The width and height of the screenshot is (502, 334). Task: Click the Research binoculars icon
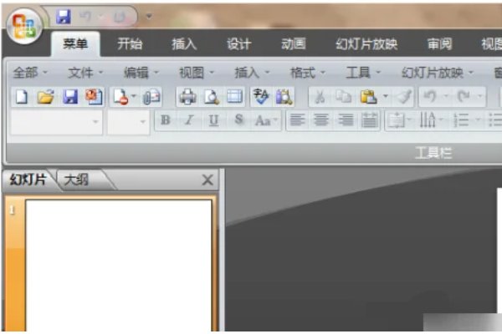point(284,97)
